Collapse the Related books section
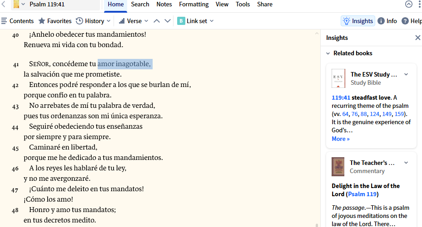422x227 pixels. (x=328, y=53)
